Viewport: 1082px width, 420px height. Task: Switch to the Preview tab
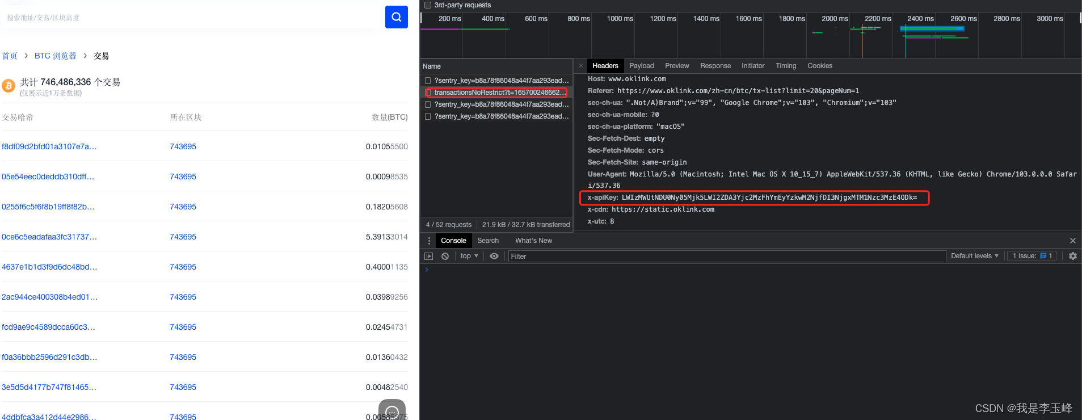677,66
